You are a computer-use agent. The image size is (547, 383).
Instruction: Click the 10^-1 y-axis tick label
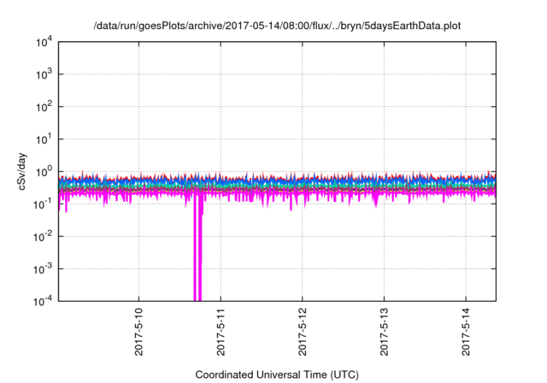(x=44, y=204)
